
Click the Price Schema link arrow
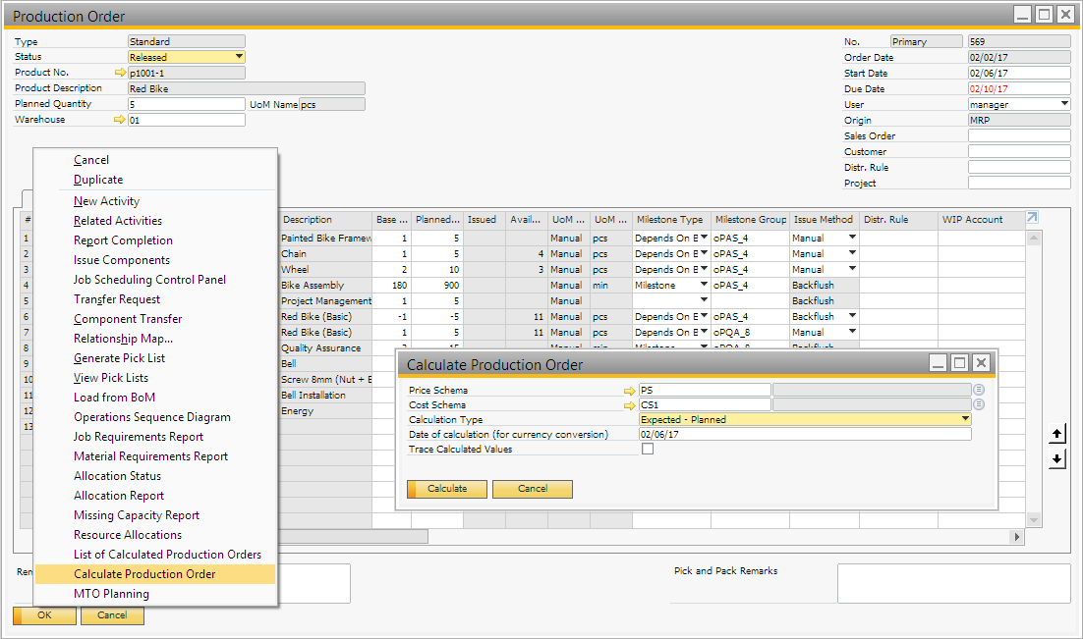tap(629, 390)
